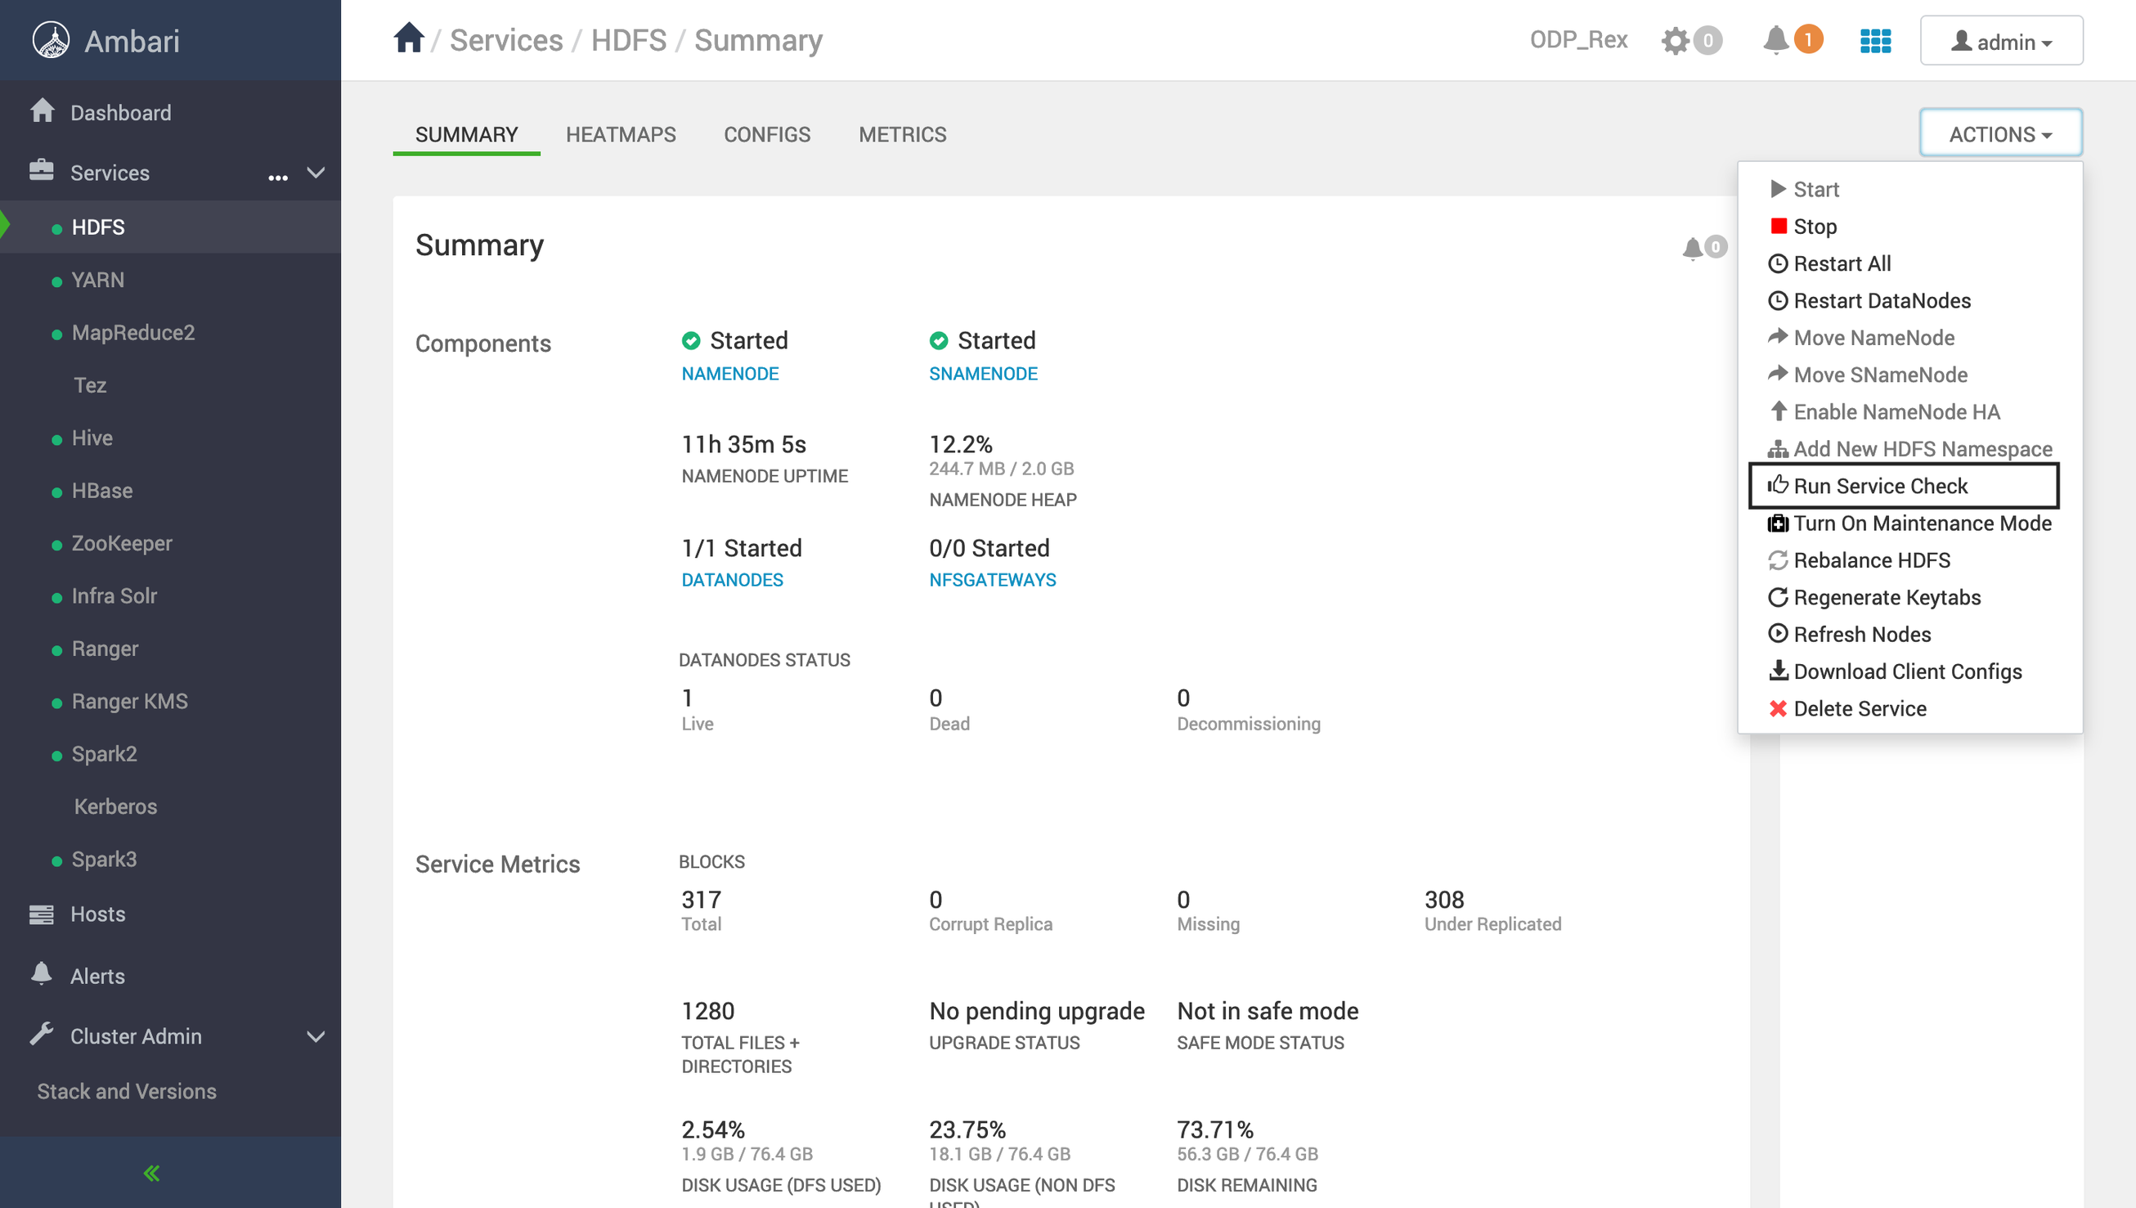
Task: Open background operations gear icon
Action: (1675, 41)
